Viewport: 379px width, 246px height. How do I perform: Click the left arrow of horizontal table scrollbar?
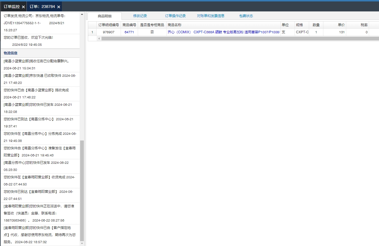(99, 38)
